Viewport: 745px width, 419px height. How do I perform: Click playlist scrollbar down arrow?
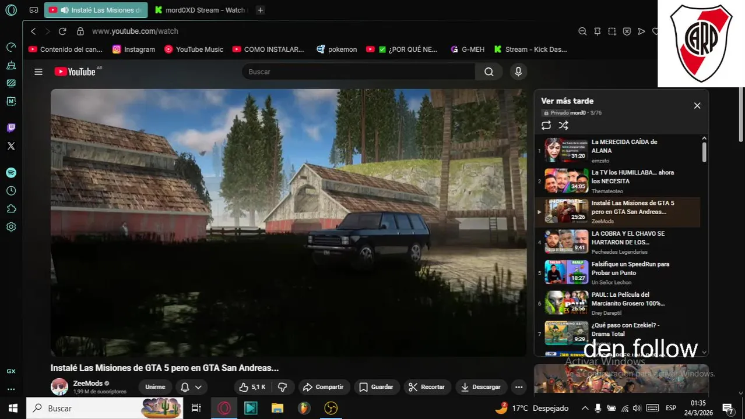[x=704, y=352]
